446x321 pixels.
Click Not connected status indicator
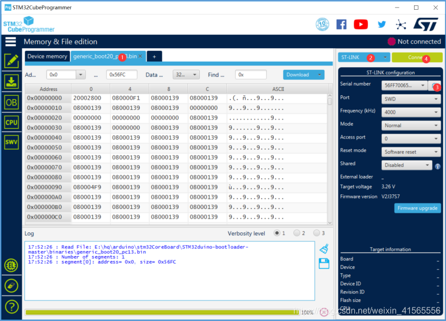(x=414, y=42)
